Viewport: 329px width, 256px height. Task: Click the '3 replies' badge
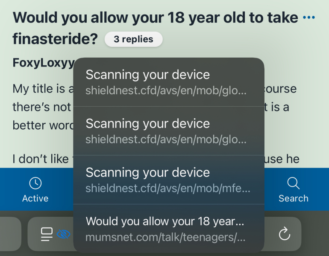tap(133, 39)
